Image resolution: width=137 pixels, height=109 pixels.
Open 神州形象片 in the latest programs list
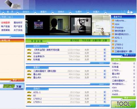point(120,31)
